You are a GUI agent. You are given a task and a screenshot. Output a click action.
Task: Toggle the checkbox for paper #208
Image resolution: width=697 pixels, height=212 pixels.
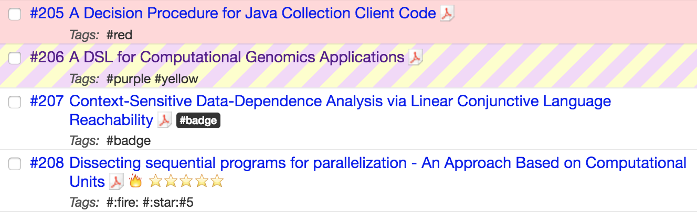tap(15, 164)
